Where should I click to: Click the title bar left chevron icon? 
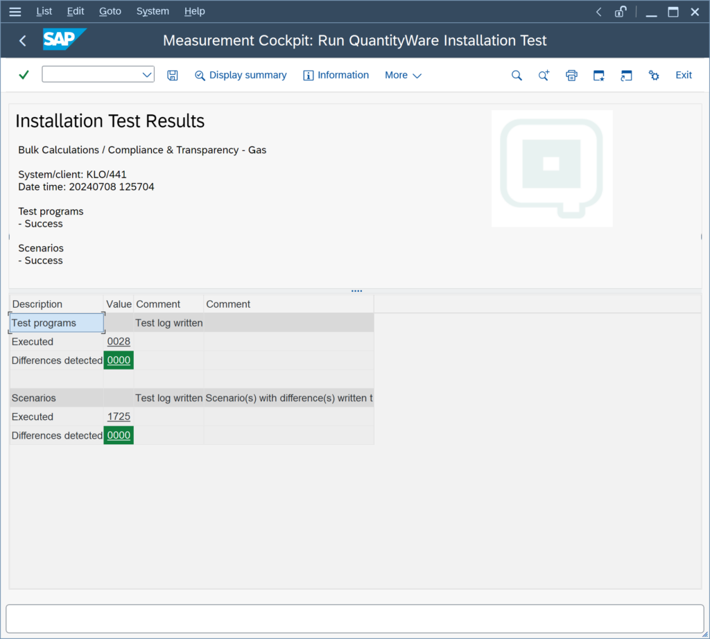tap(598, 12)
